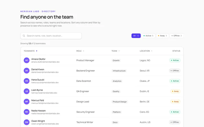The height and width of the screenshot is (127, 204).
Task: Click the sort arrow next to Team
Action: [119, 51]
